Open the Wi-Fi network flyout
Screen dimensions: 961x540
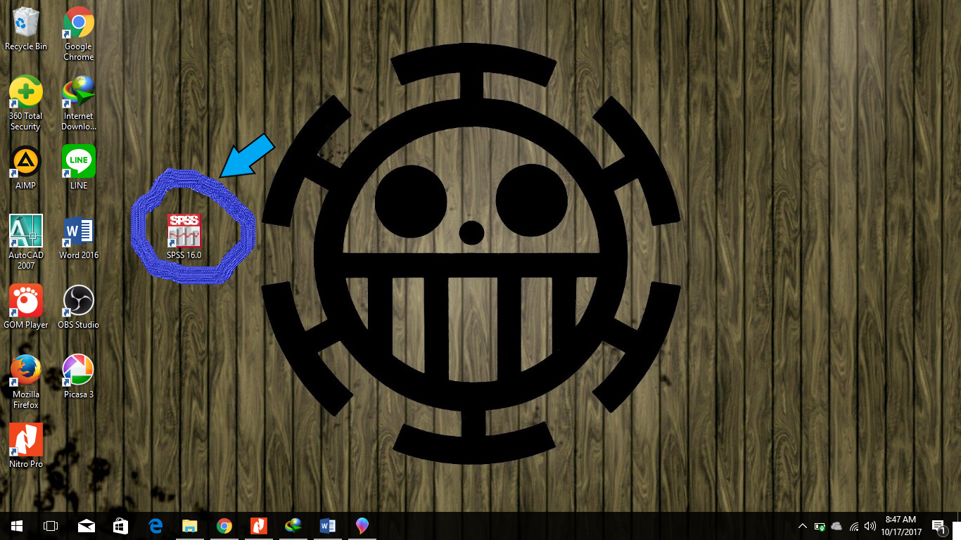[854, 526]
